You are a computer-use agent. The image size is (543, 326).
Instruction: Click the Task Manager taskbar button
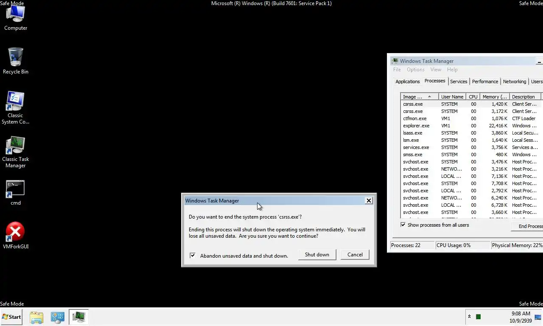click(78, 317)
